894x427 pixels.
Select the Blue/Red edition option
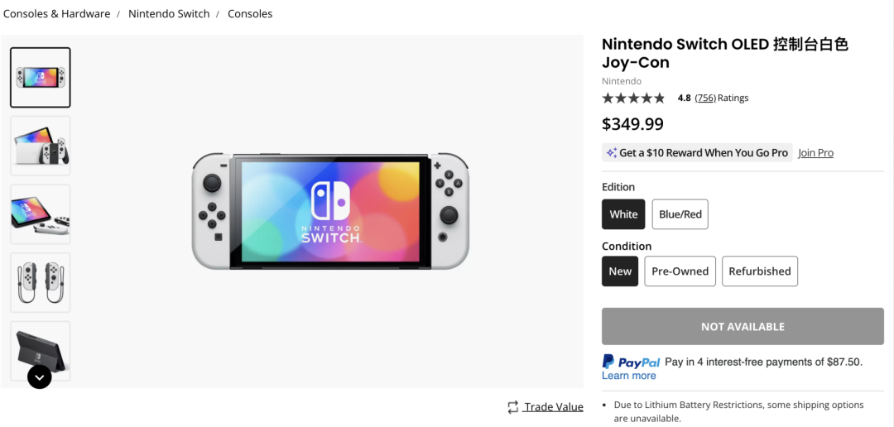click(x=680, y=214)
